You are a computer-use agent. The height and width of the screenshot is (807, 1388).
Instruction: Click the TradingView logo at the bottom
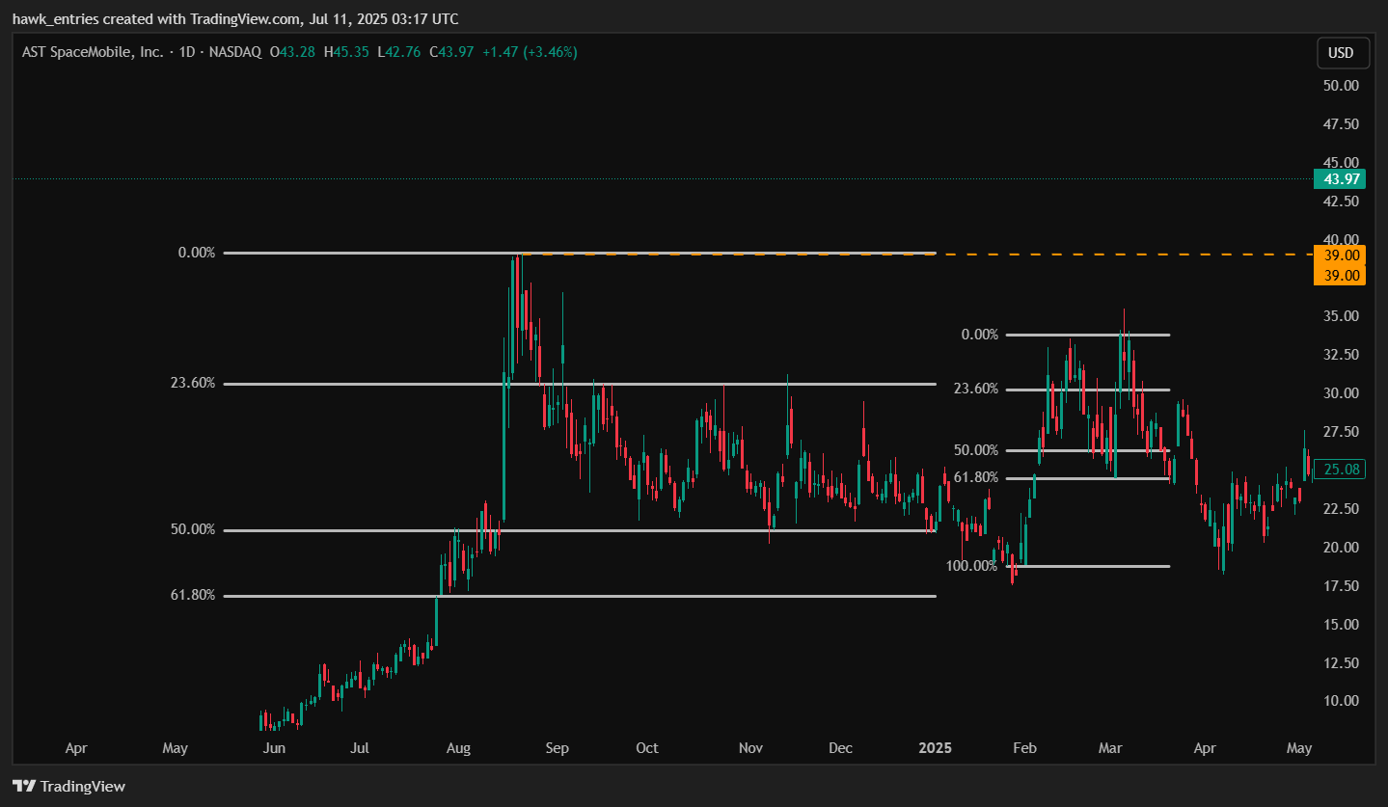(x=68, y=787)
